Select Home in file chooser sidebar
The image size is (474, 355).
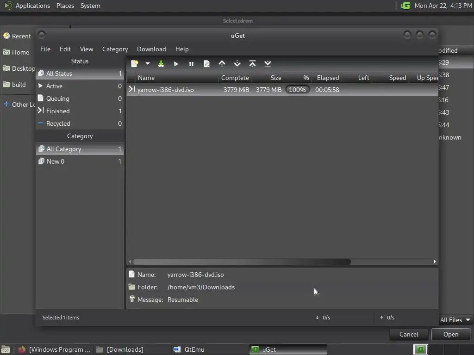(18, 52)
